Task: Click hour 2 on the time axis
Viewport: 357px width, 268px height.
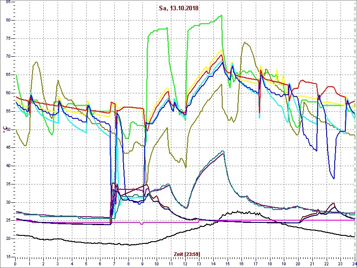Action: tap(43, 264)
